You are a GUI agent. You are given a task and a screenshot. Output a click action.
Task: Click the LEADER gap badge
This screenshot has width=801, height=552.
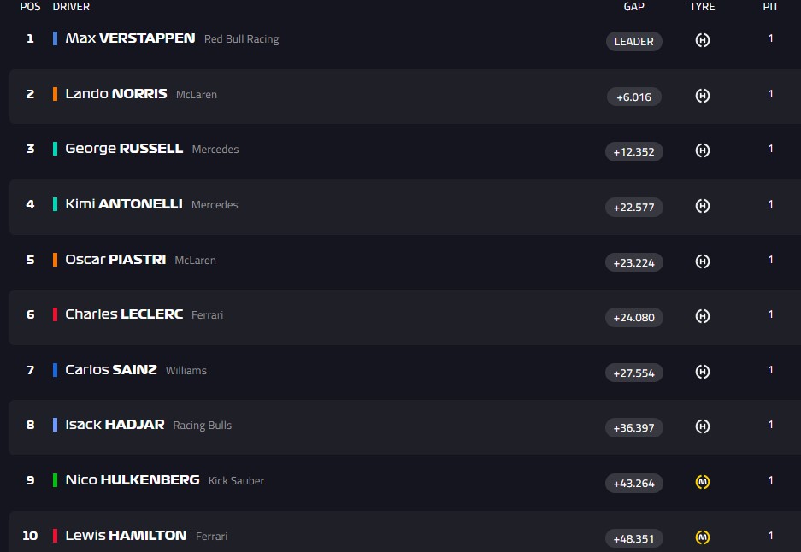click(x=633, y=41)
